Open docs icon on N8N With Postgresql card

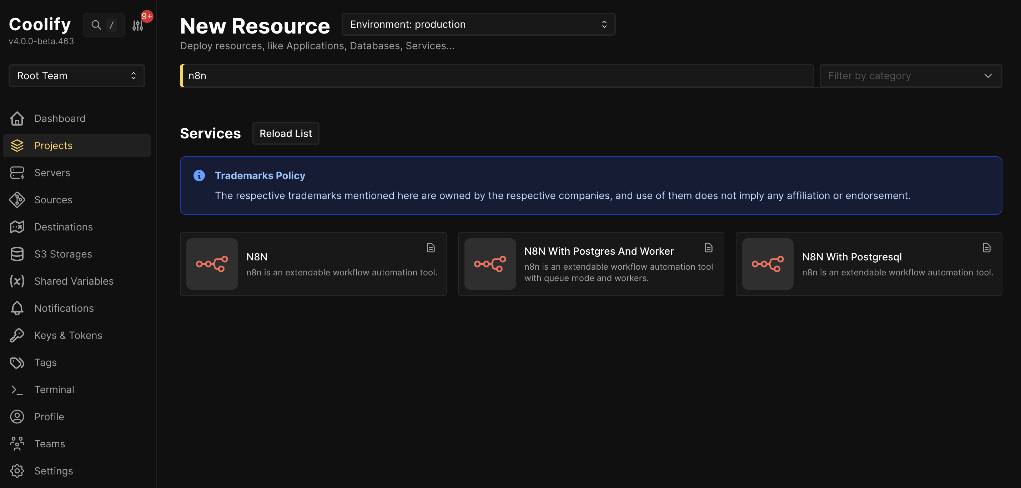[x=986, y=248]
